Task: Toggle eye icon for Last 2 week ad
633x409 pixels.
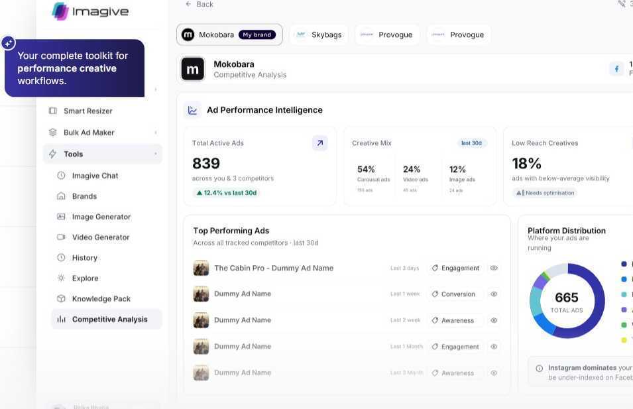Action: click(x=494, y=320)
